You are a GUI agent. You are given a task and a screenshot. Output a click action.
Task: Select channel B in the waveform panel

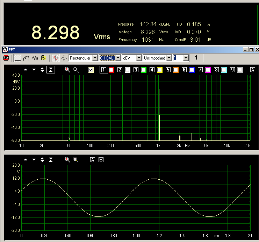tap(101, 160)
